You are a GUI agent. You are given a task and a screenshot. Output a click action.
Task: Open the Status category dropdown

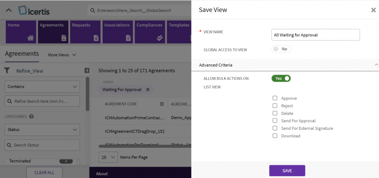[42, 129]
